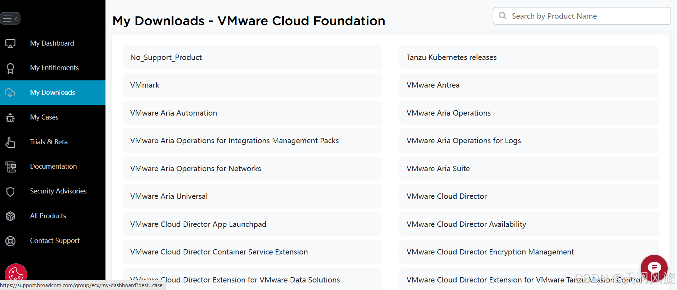677x290 pixels.
Task: Select VMware Aria Operations
Action: click(x=529, y=113)
